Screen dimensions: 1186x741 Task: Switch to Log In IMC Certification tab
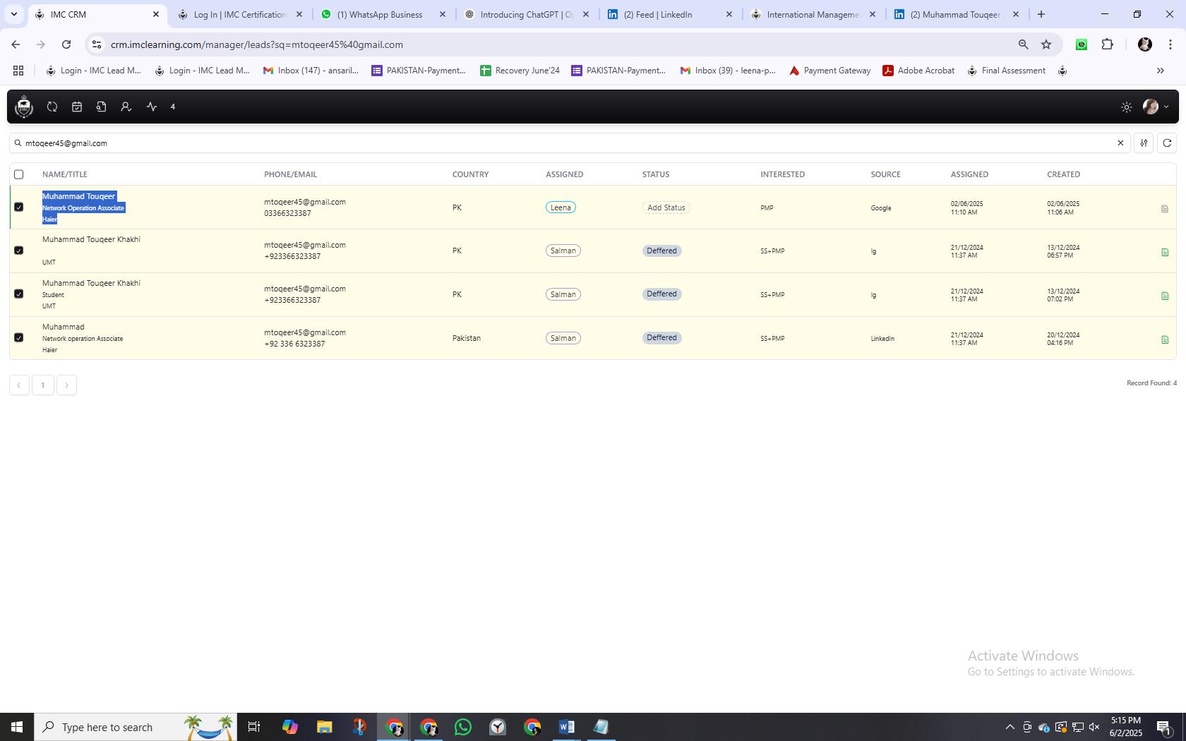click(x=240, y=14)
